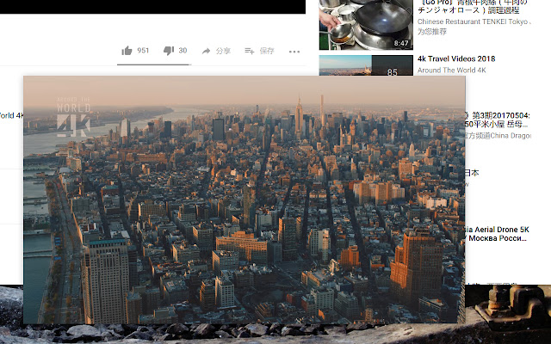
Task: Open the cooking video thumbnail with 8:47 duration
Action: click(x=366, y=25)
